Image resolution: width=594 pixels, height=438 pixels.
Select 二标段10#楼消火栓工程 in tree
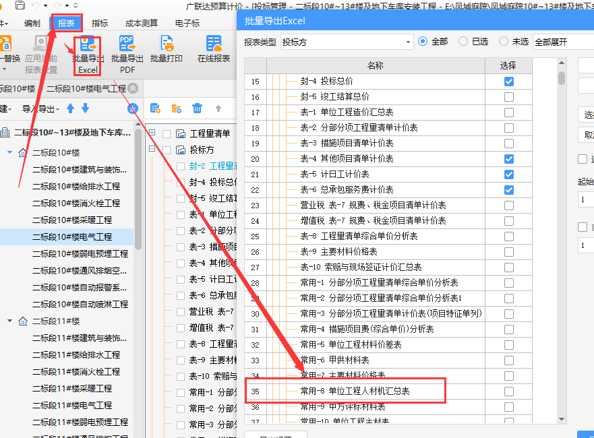point(76,204)
